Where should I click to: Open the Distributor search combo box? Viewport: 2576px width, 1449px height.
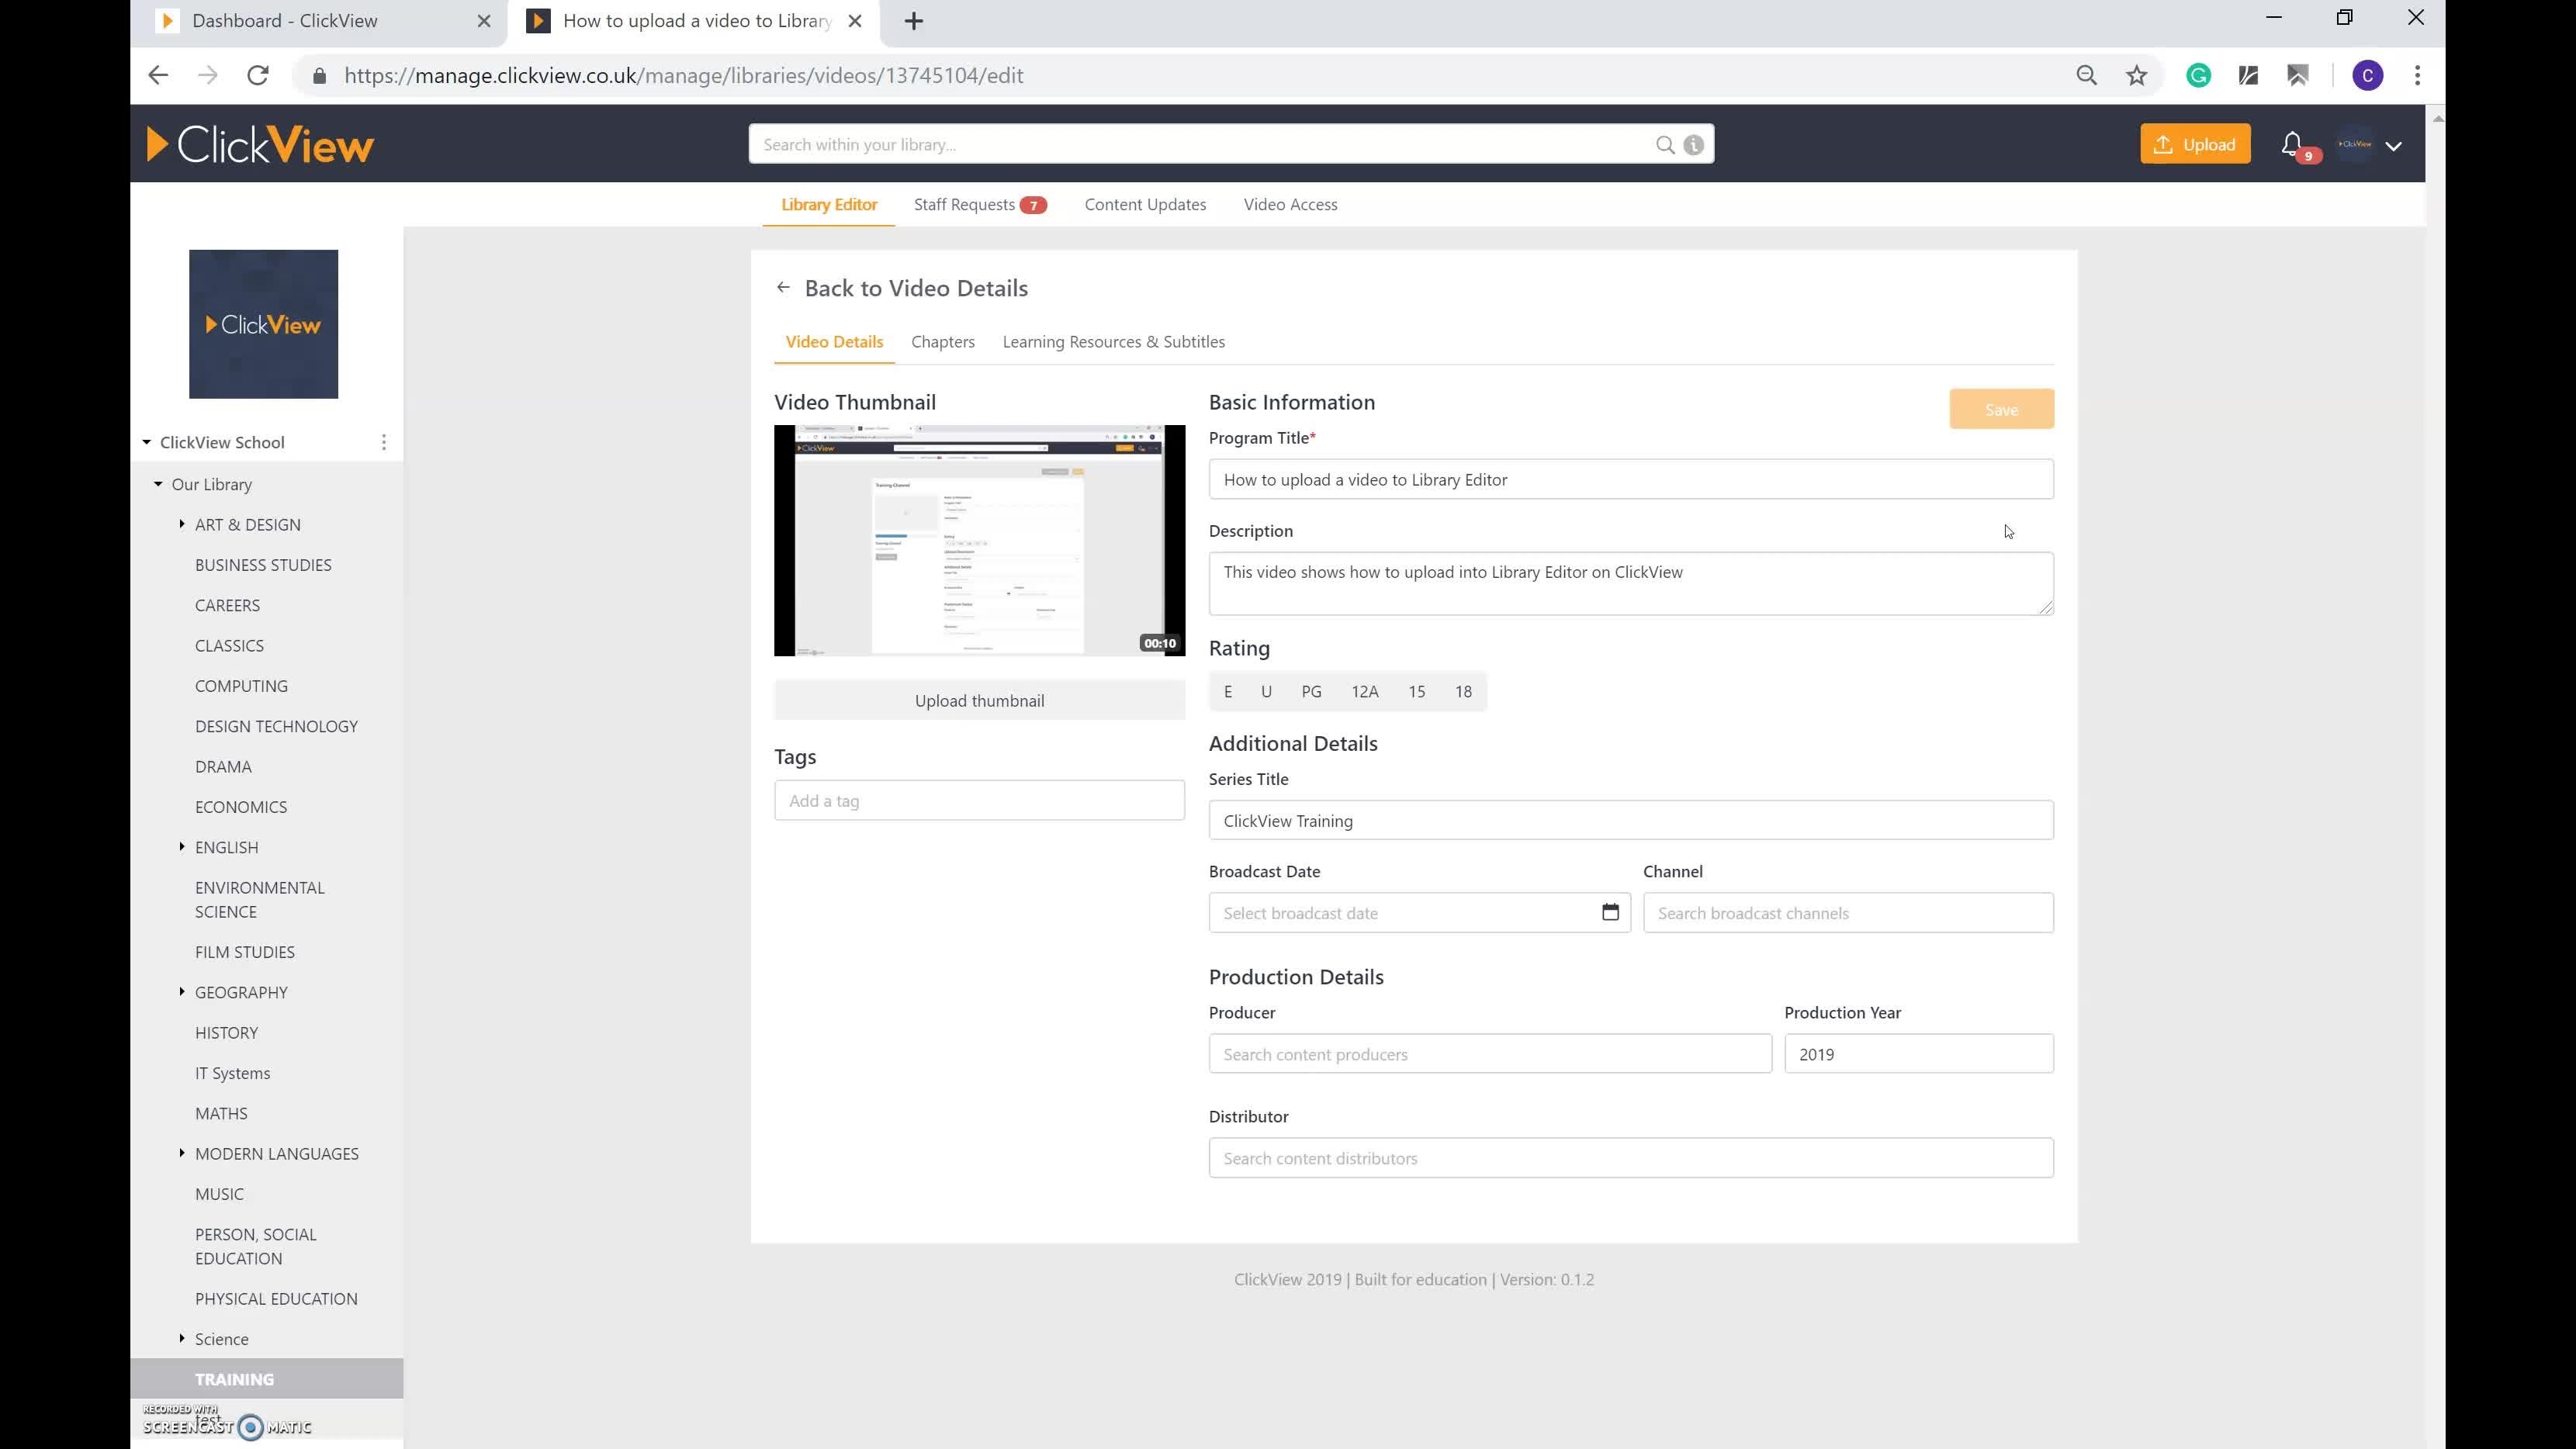[1631, 1158]
